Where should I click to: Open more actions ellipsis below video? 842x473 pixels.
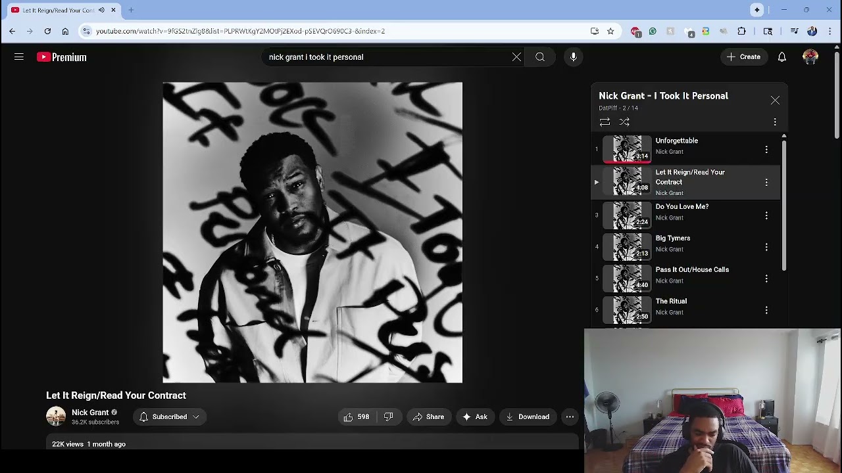[570, 417]
